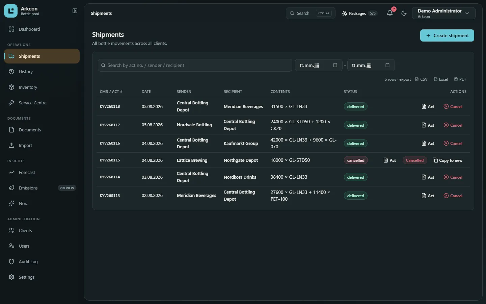Cancel shipment KYV260113
The height and width of the screenshot is (304, 486).
tap(453, 196)
